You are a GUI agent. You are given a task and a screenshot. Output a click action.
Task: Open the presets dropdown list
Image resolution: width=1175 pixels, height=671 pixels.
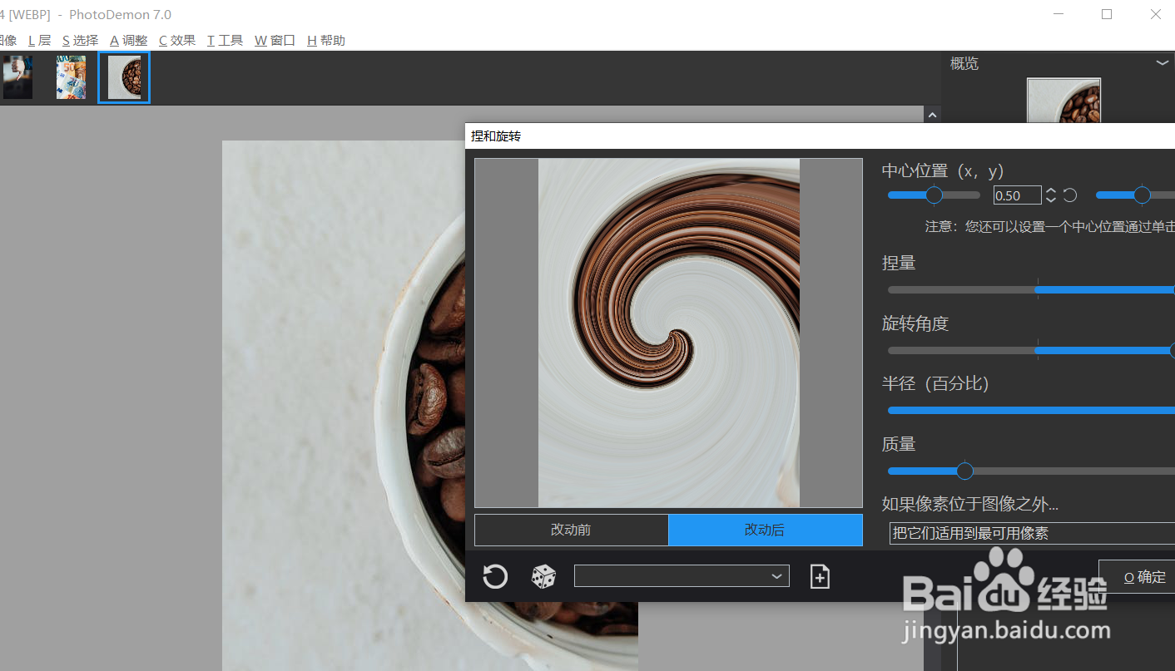point(682,575)
